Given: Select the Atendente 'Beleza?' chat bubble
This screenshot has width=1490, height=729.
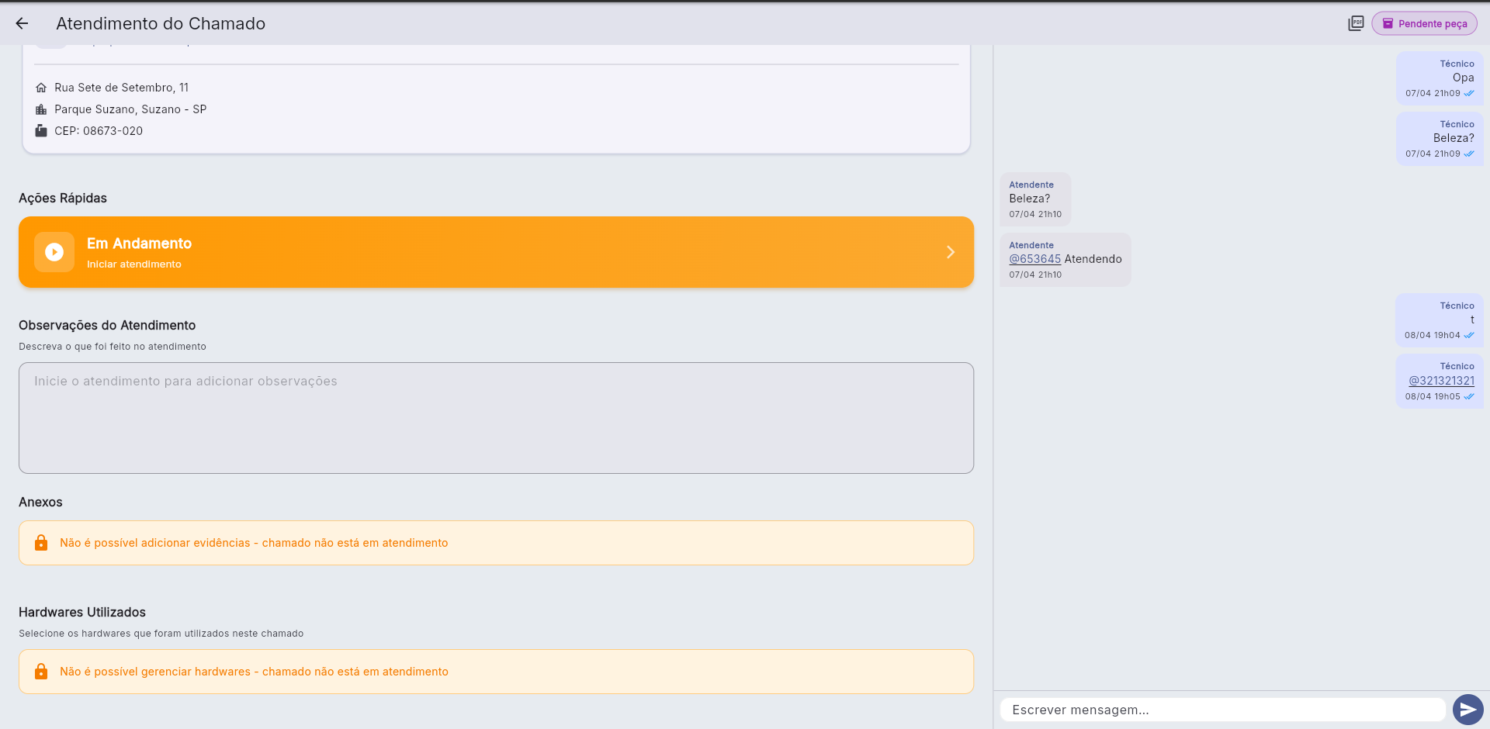Looking at the screenshot, I should coord(1035,199).
